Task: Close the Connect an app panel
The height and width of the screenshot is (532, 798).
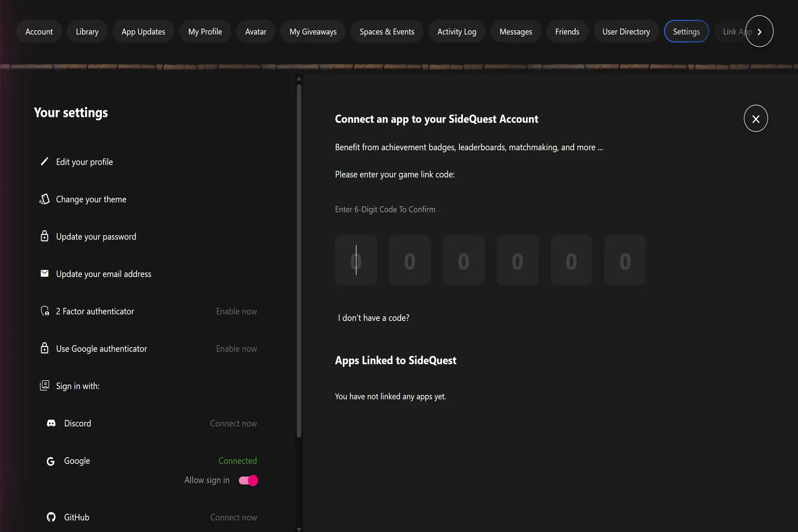Action: [756, 118]
